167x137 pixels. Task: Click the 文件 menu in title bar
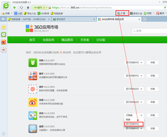(x=165, y=2)
